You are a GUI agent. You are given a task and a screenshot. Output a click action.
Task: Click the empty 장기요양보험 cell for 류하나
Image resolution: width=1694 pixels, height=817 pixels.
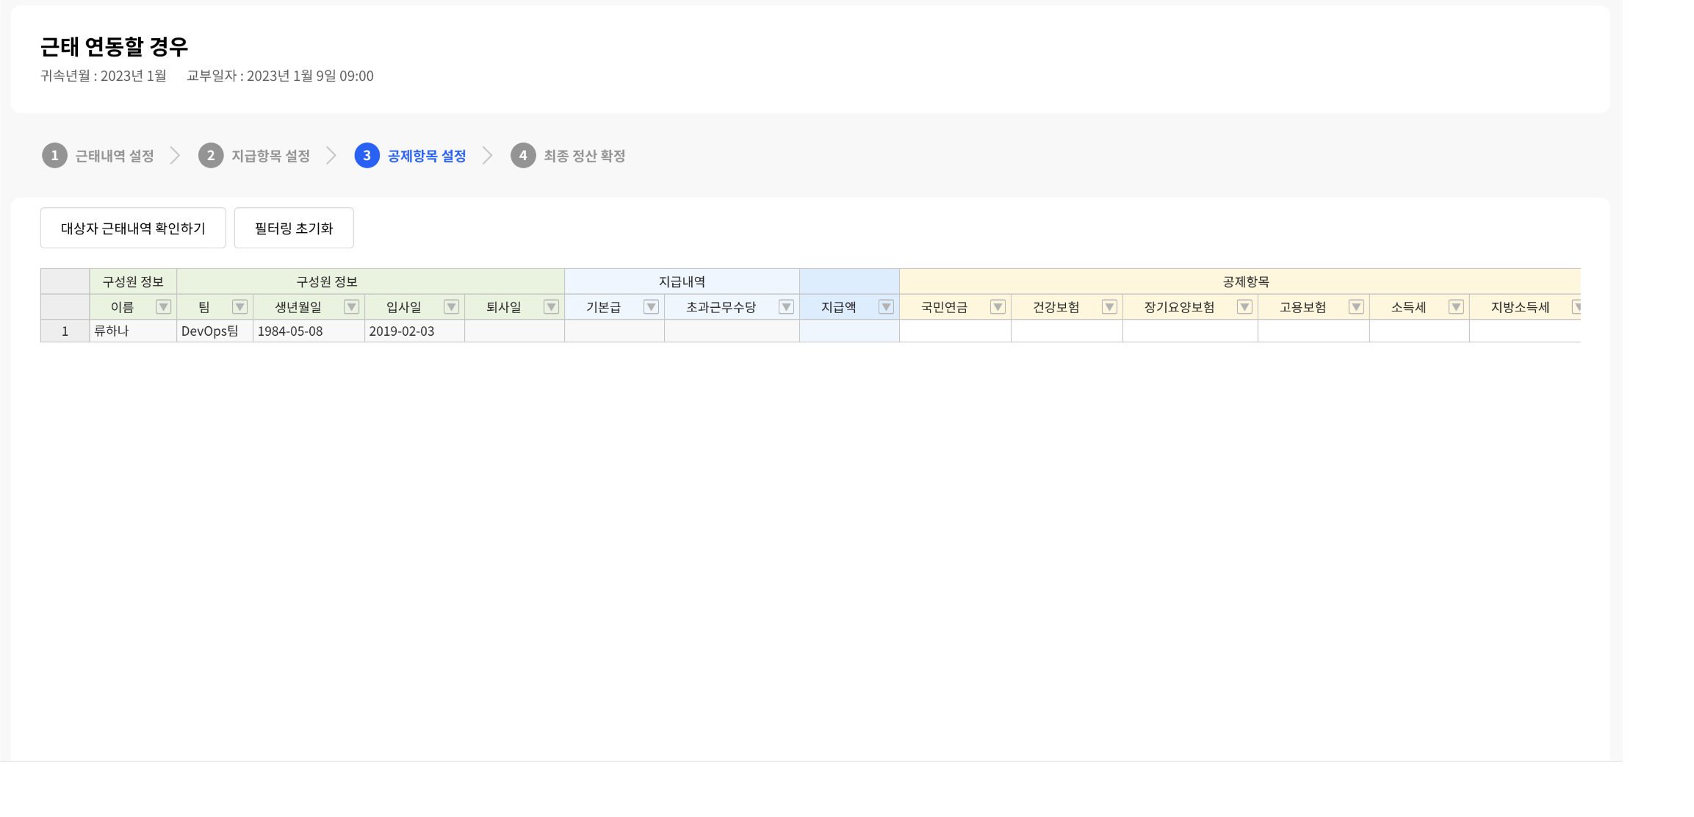tap(1190, 331)
